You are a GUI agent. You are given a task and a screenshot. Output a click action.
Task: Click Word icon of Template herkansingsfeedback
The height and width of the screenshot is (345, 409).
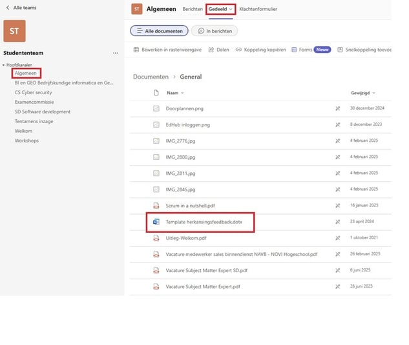tap(156, 222)
